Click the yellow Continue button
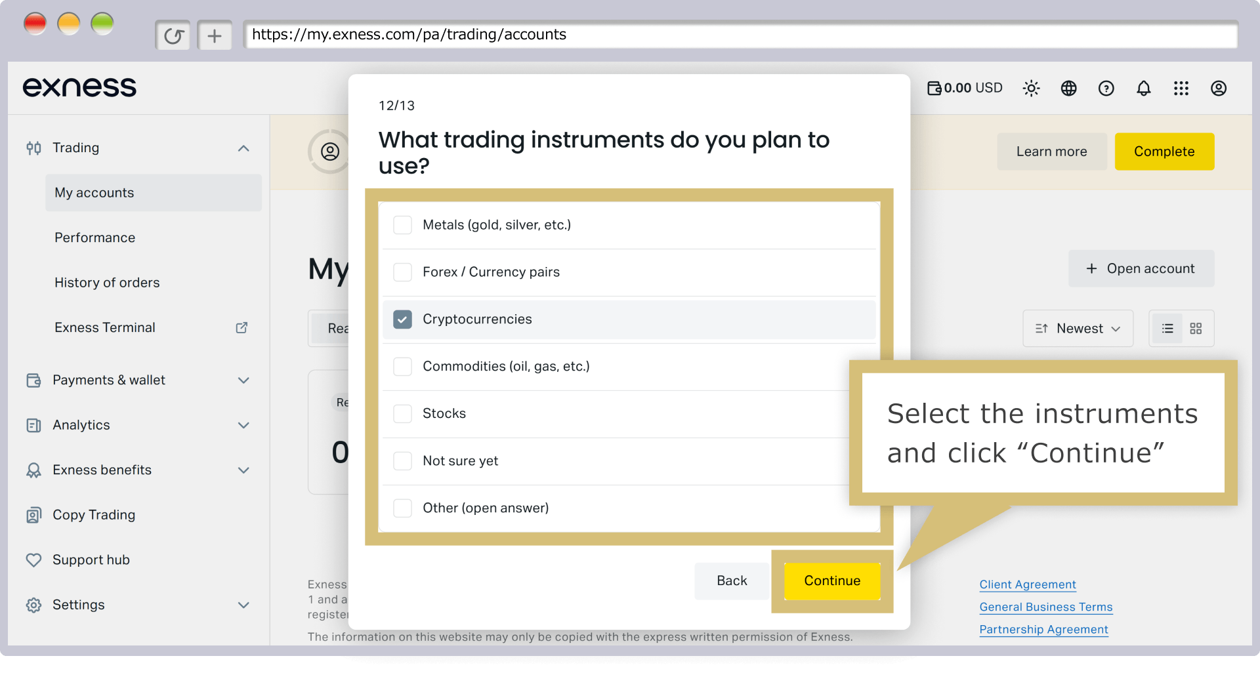 pos(831,581)
